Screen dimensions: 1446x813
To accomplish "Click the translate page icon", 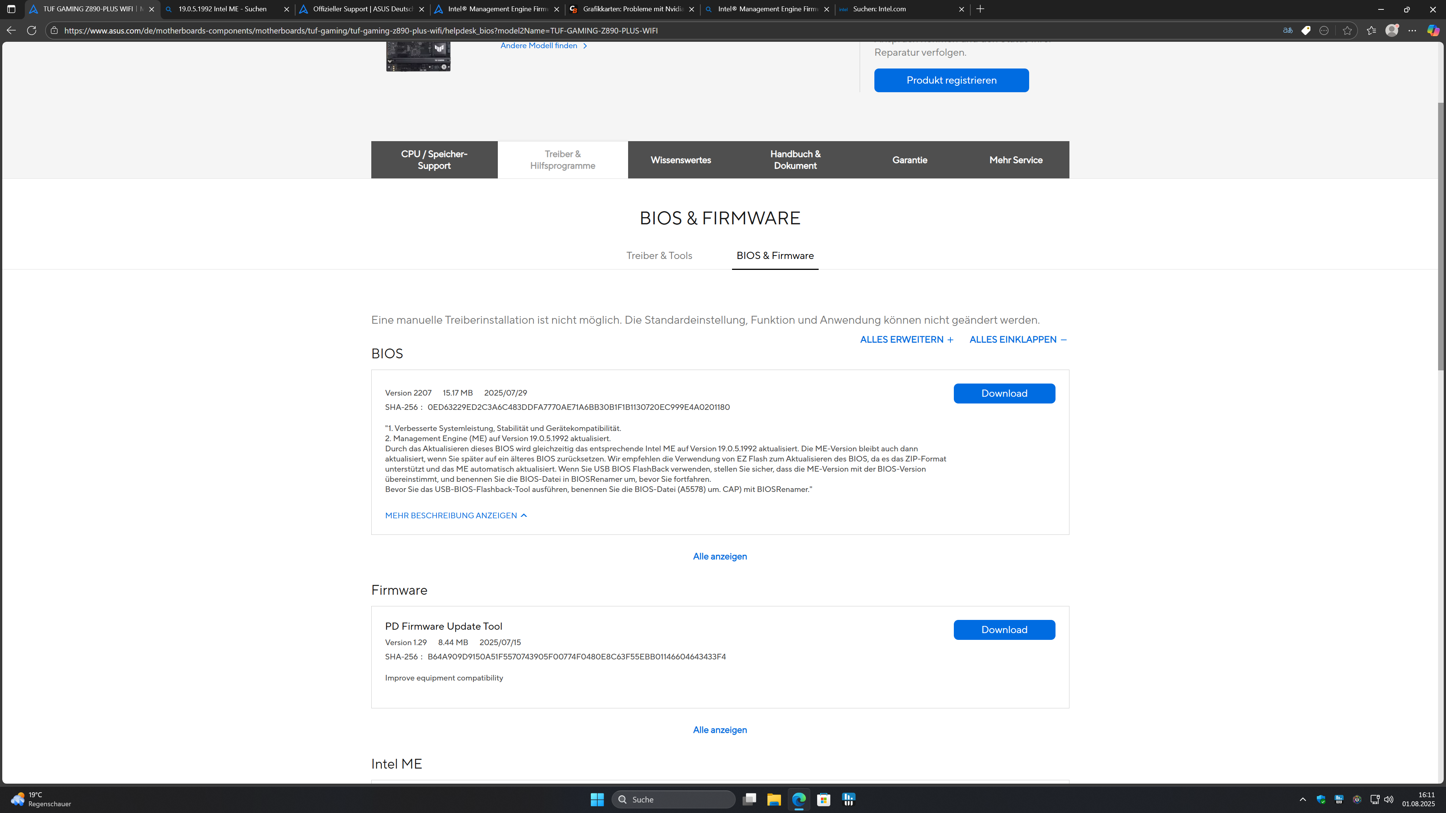I will click(1288, 30).
